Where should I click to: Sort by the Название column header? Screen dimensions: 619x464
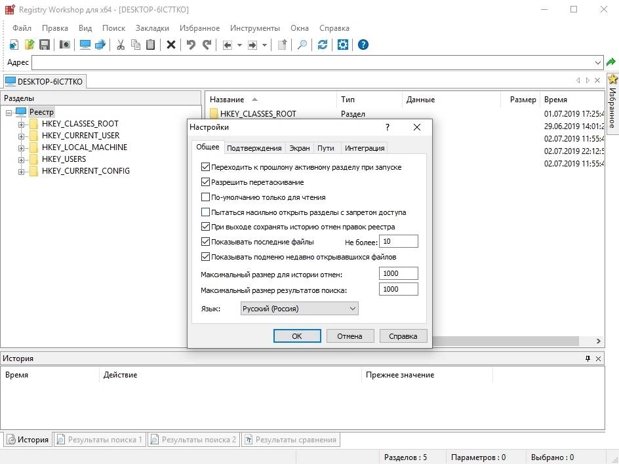coord(271,100)
